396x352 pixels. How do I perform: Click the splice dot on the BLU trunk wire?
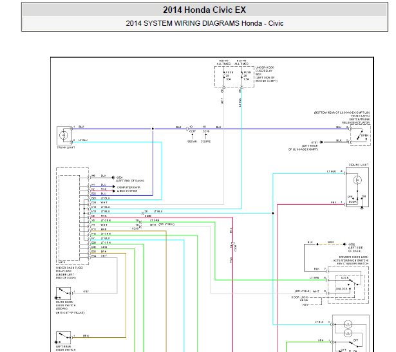153,129
